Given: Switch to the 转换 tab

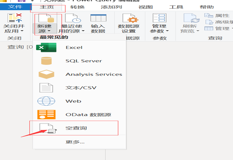Looking at the screenshot, I should tap(78, 7).
